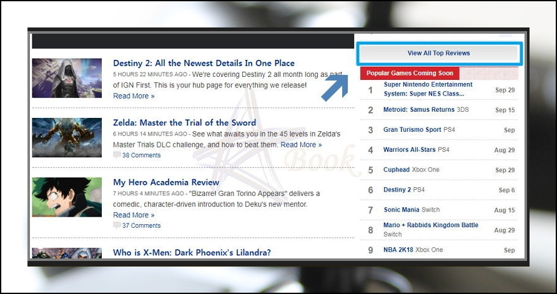Follow Read More in the Zelda article summary

pyautogui.click(x=301, y=145)
